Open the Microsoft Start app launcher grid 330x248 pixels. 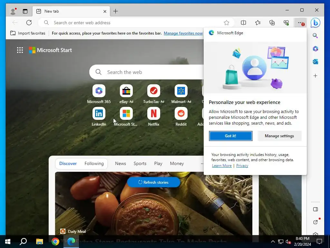(x=20, y=50)
